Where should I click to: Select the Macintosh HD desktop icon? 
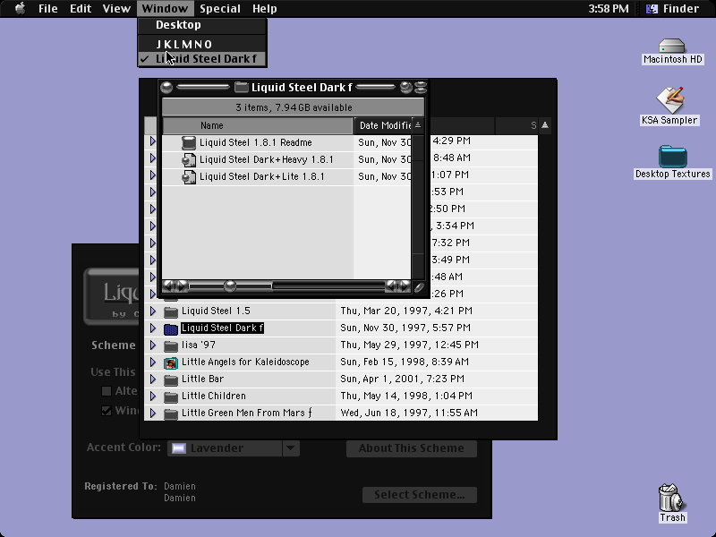pyautogui.click(x=672, y=47)
